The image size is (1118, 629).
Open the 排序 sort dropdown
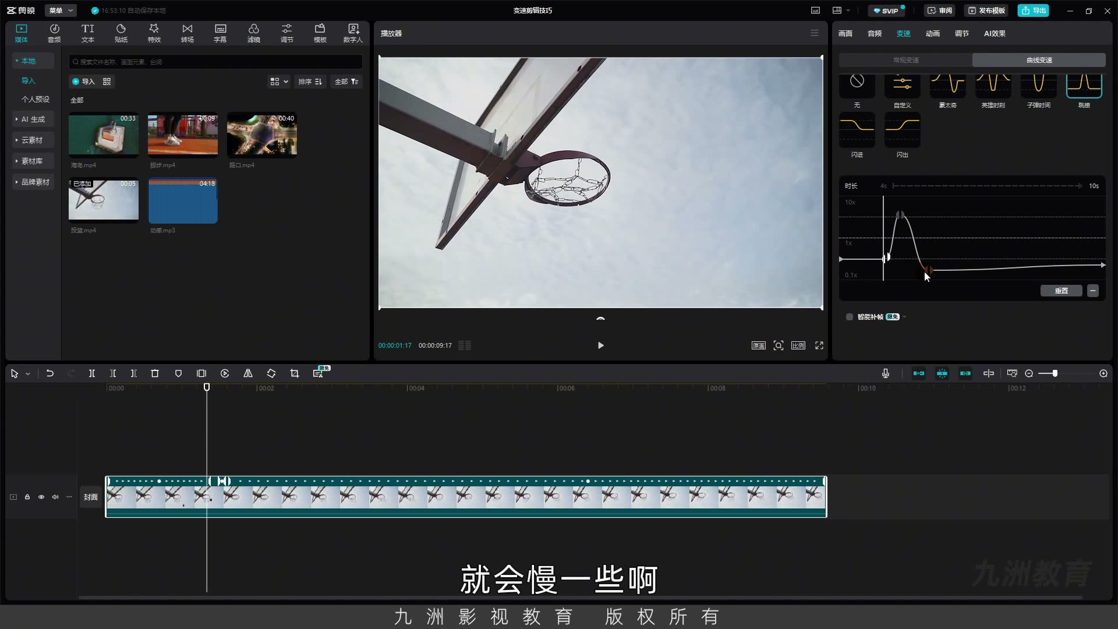point(310,82)
